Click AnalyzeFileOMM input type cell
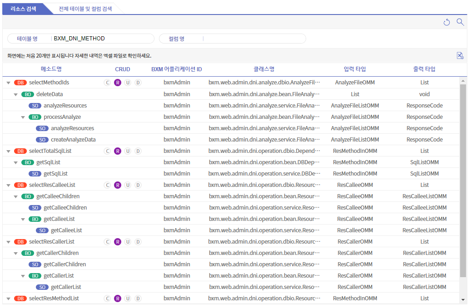The height and width of the screenshot is (308, 471). pos(355,83)
